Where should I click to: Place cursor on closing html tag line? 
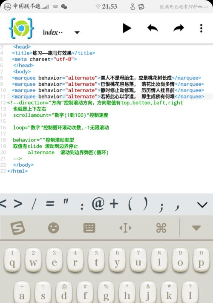17,171
